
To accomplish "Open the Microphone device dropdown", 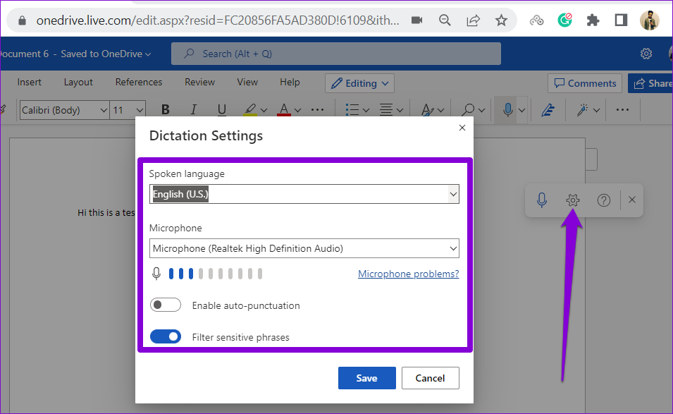I will coord(304,248).
